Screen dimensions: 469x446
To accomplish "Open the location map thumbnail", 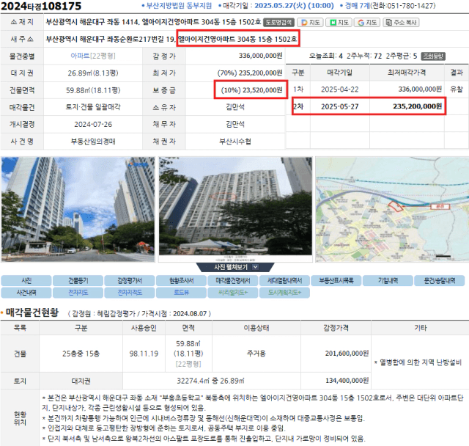I will click(x=392, y=209).
